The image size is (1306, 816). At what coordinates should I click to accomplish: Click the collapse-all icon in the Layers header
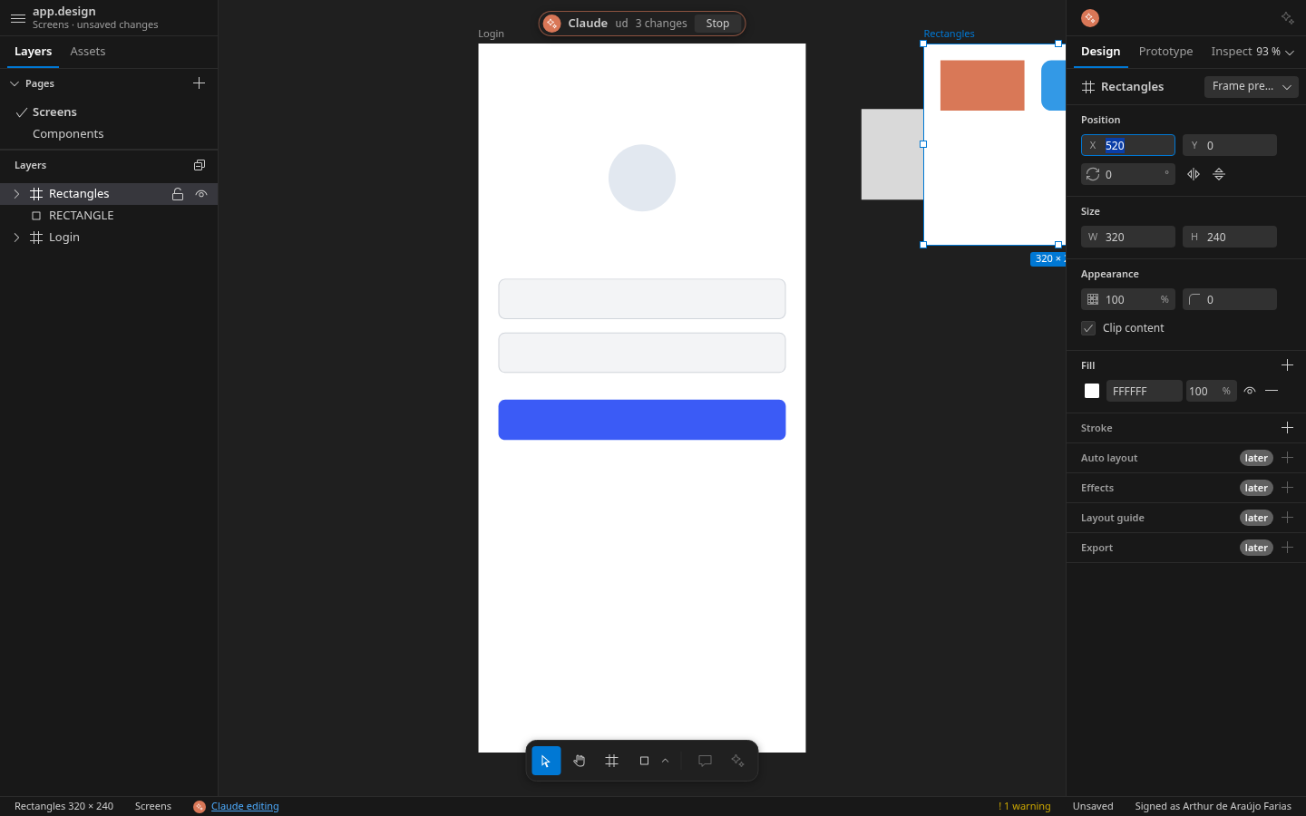click(200, 165)
